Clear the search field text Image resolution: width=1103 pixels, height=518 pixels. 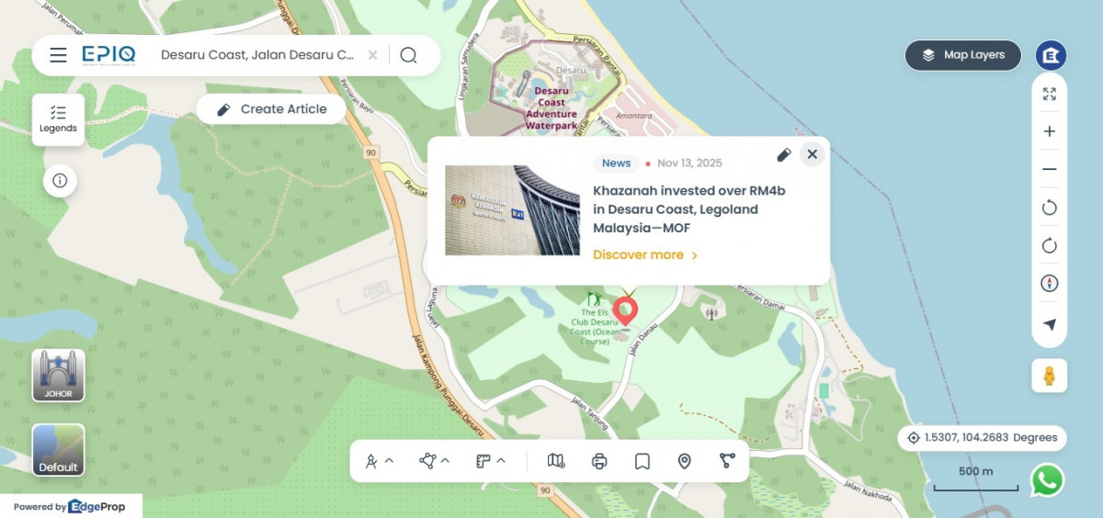(372, 55)
